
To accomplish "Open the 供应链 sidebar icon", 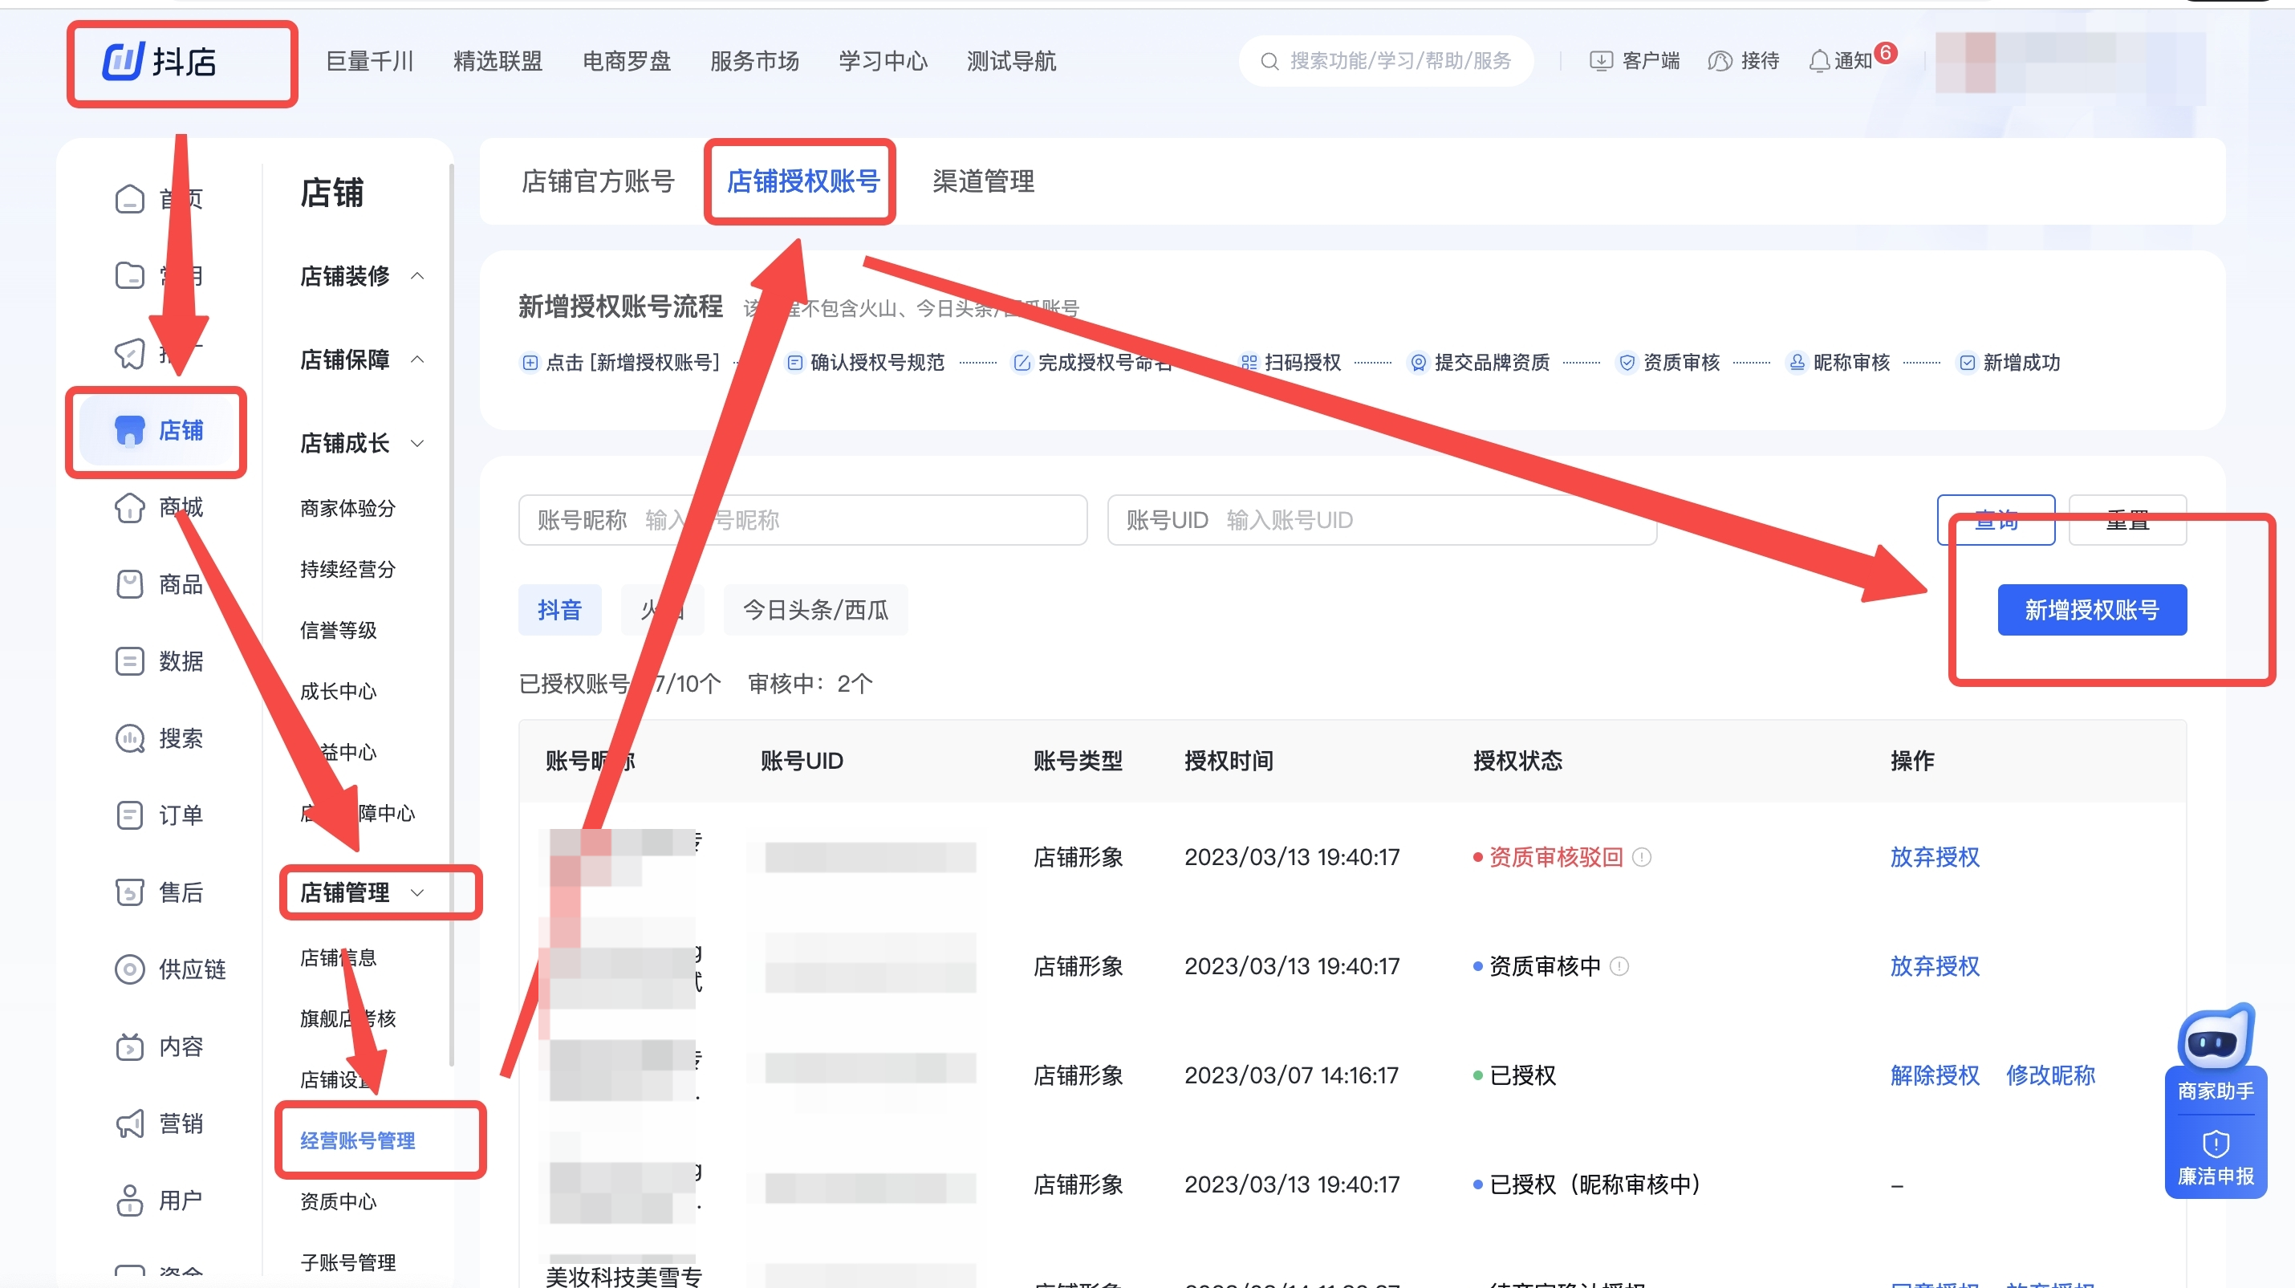I will [x=130, y=969].
